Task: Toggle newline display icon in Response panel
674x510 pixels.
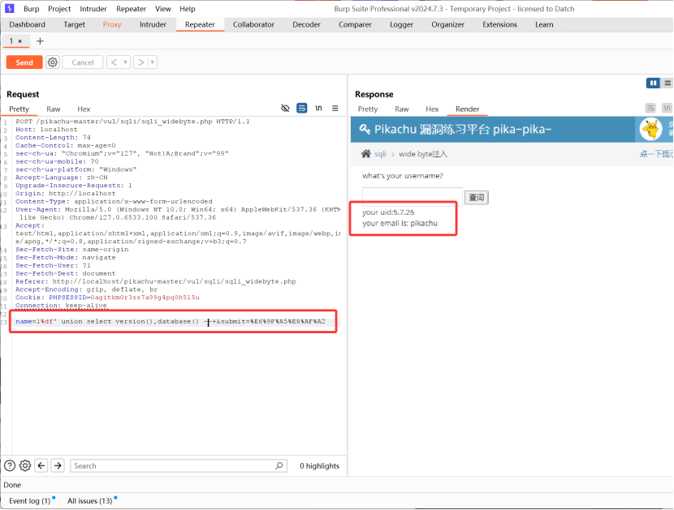Action: point(667,108)
